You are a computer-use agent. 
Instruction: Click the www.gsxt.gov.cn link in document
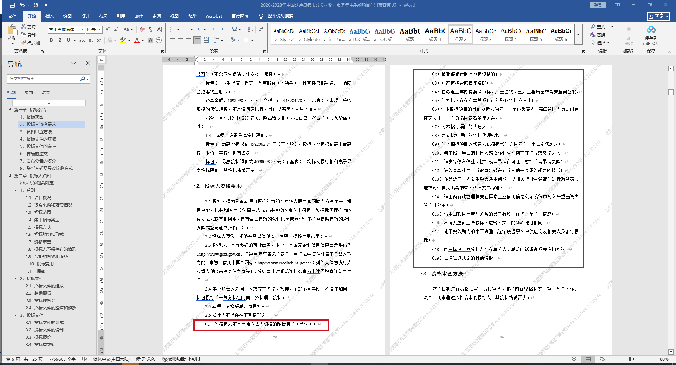[x=219, y=254]
